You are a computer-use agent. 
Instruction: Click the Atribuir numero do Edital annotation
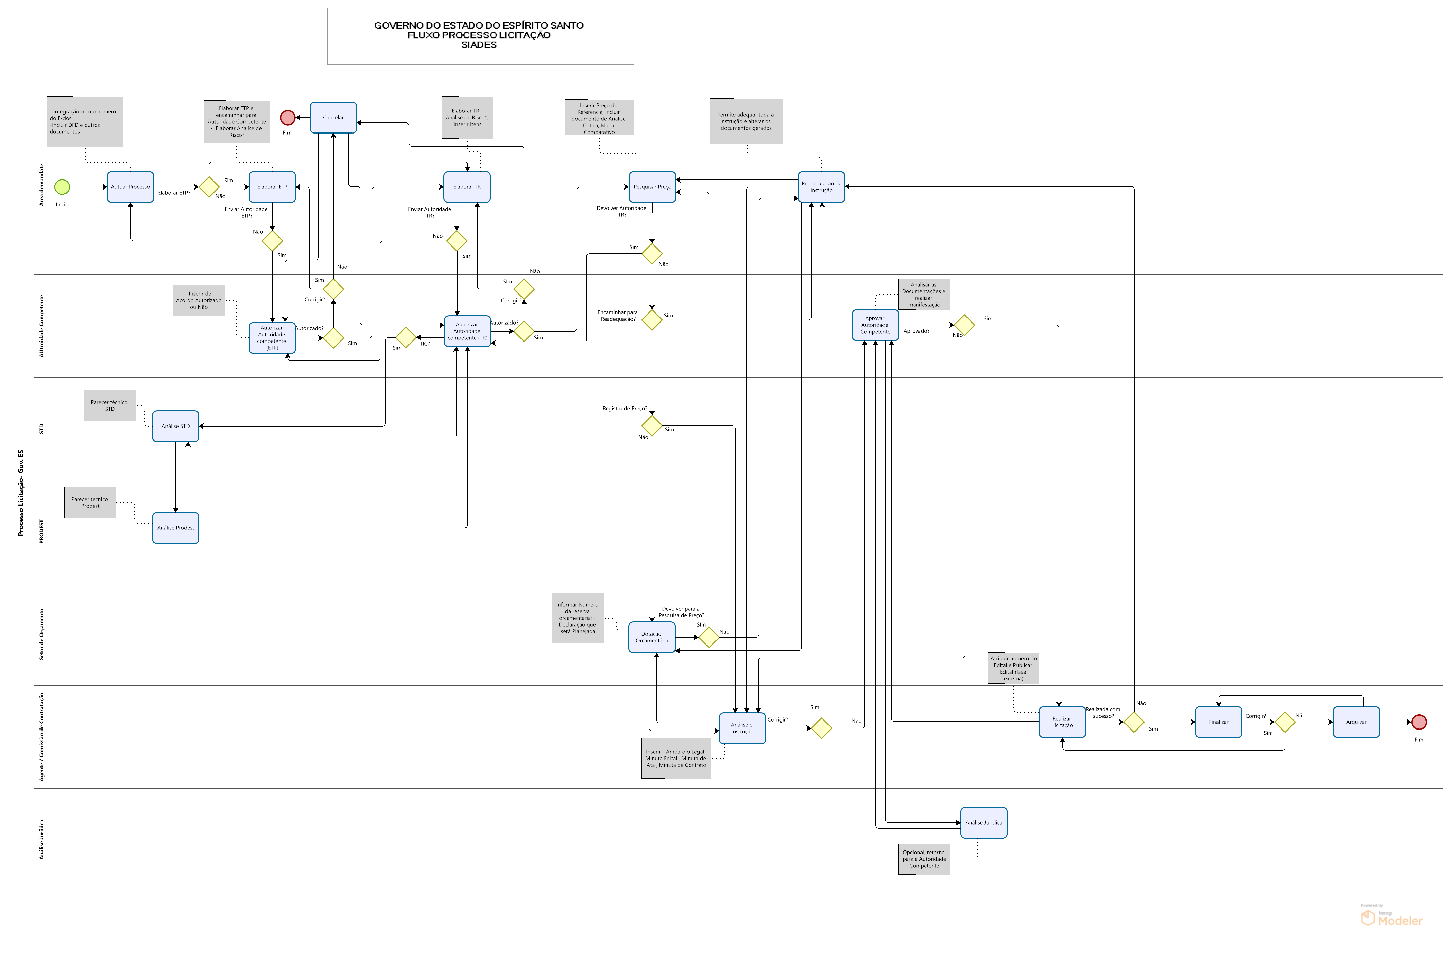point(1013,668)
